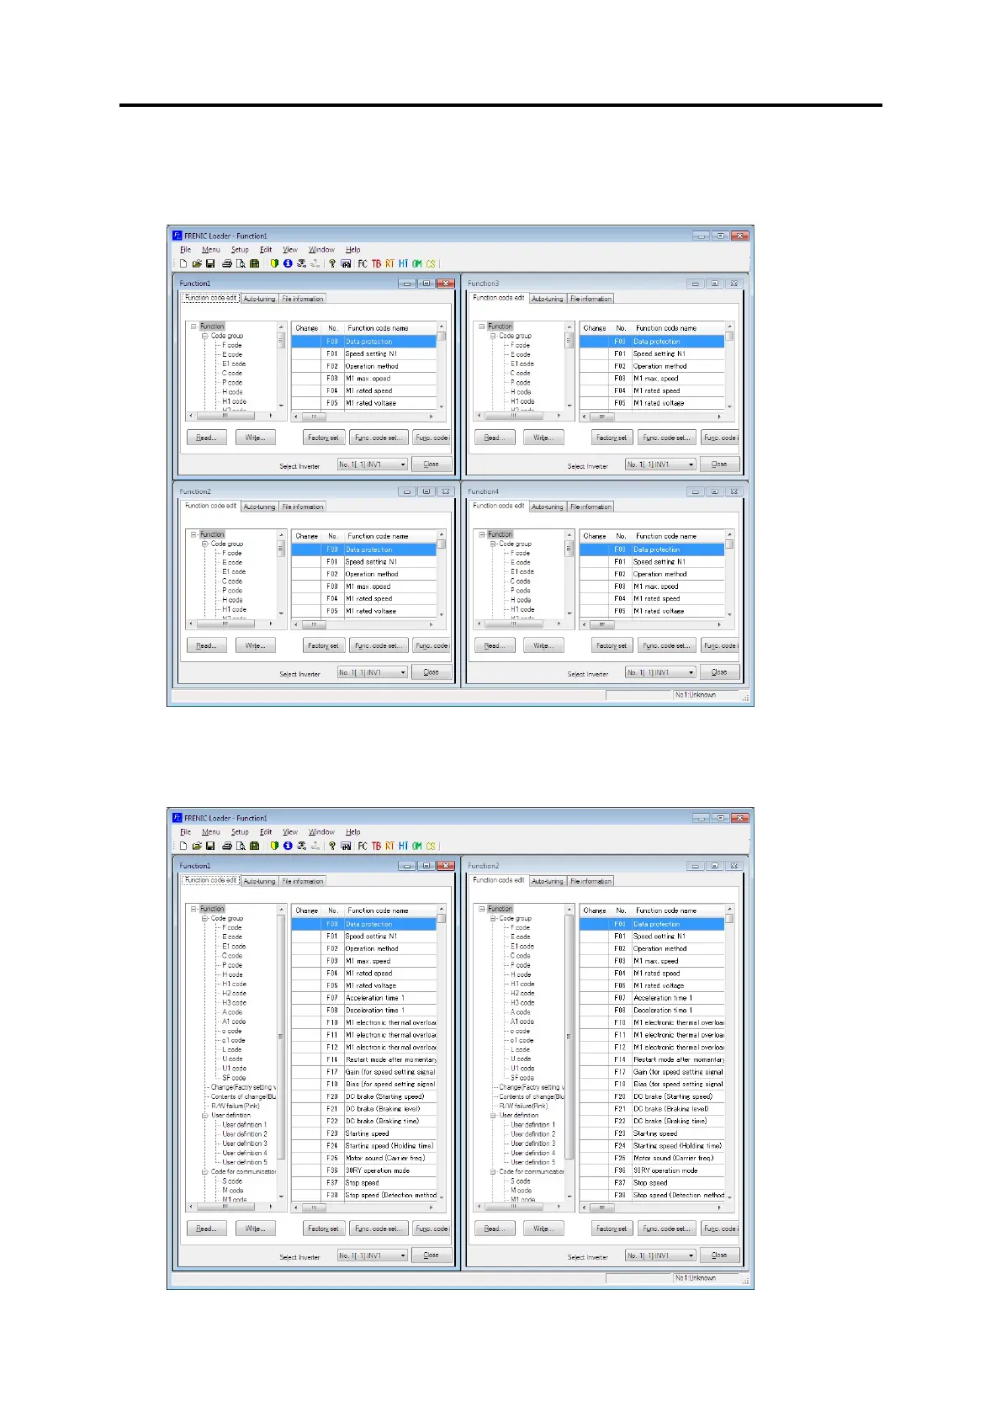The width and height of the screenshot is (1001, 1417).
Task: Click blue info icon in four-window screenshot toolbar
Action: point(288,263)
